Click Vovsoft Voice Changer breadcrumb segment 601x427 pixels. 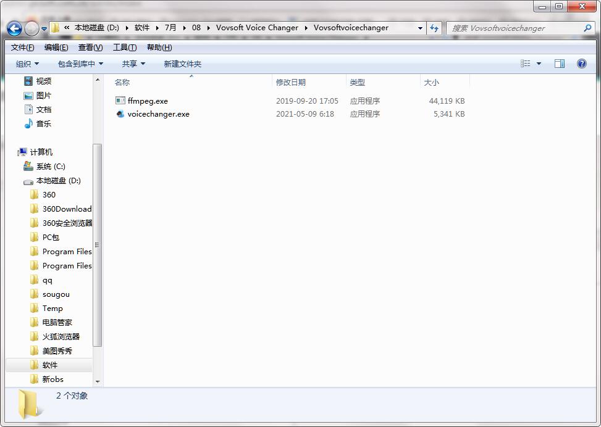257,28
